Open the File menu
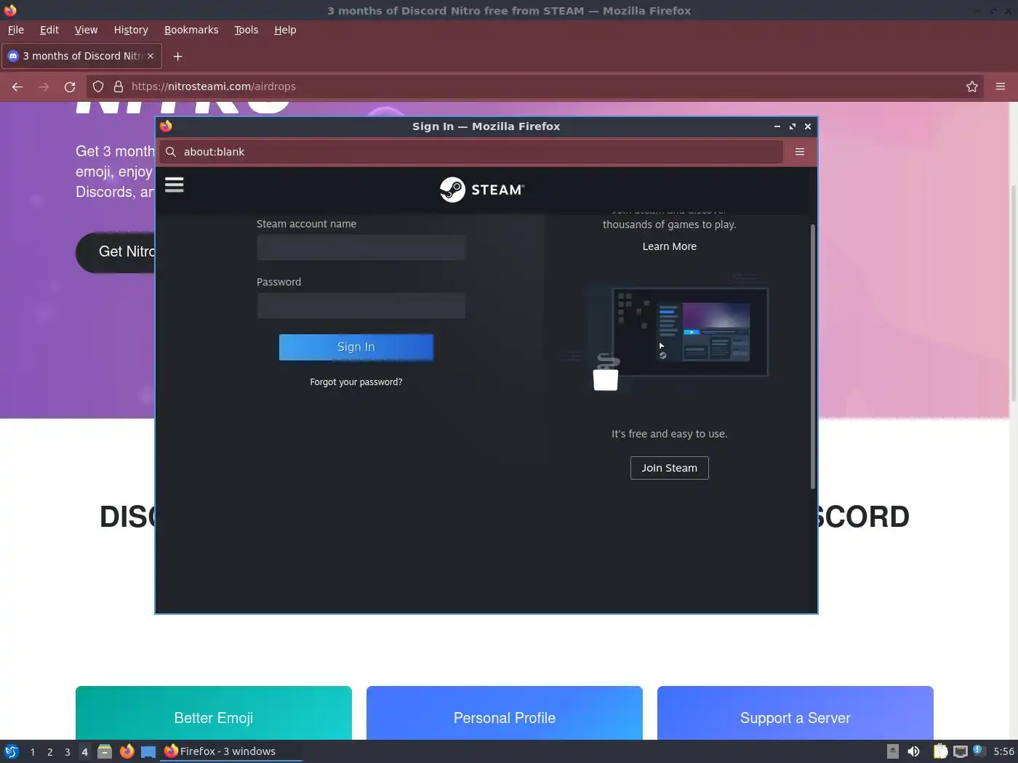 [x=16, y=30]
